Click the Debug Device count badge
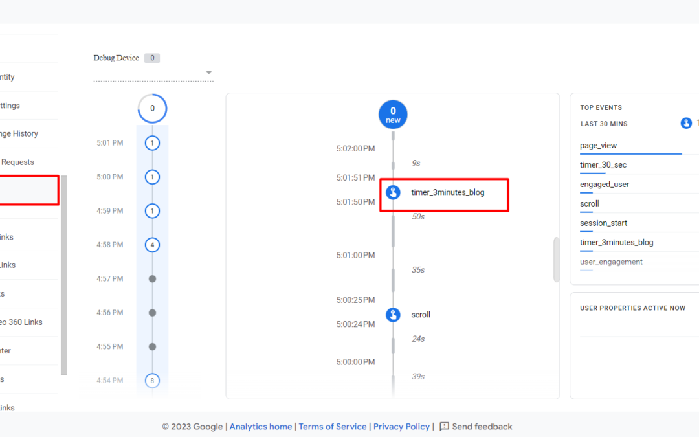Viewport: 699px width, 437px height. [152, 58]
